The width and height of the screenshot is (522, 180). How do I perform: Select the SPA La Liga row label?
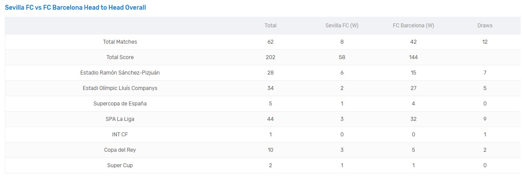click(120, 119)
